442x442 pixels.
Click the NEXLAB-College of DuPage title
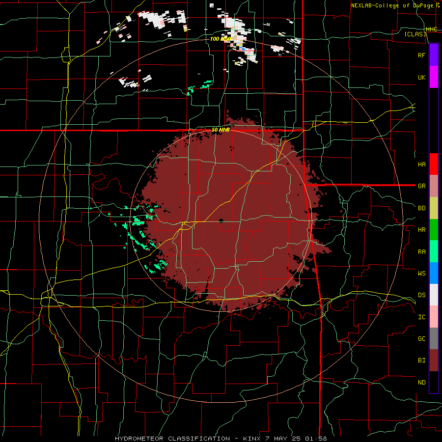392,5
